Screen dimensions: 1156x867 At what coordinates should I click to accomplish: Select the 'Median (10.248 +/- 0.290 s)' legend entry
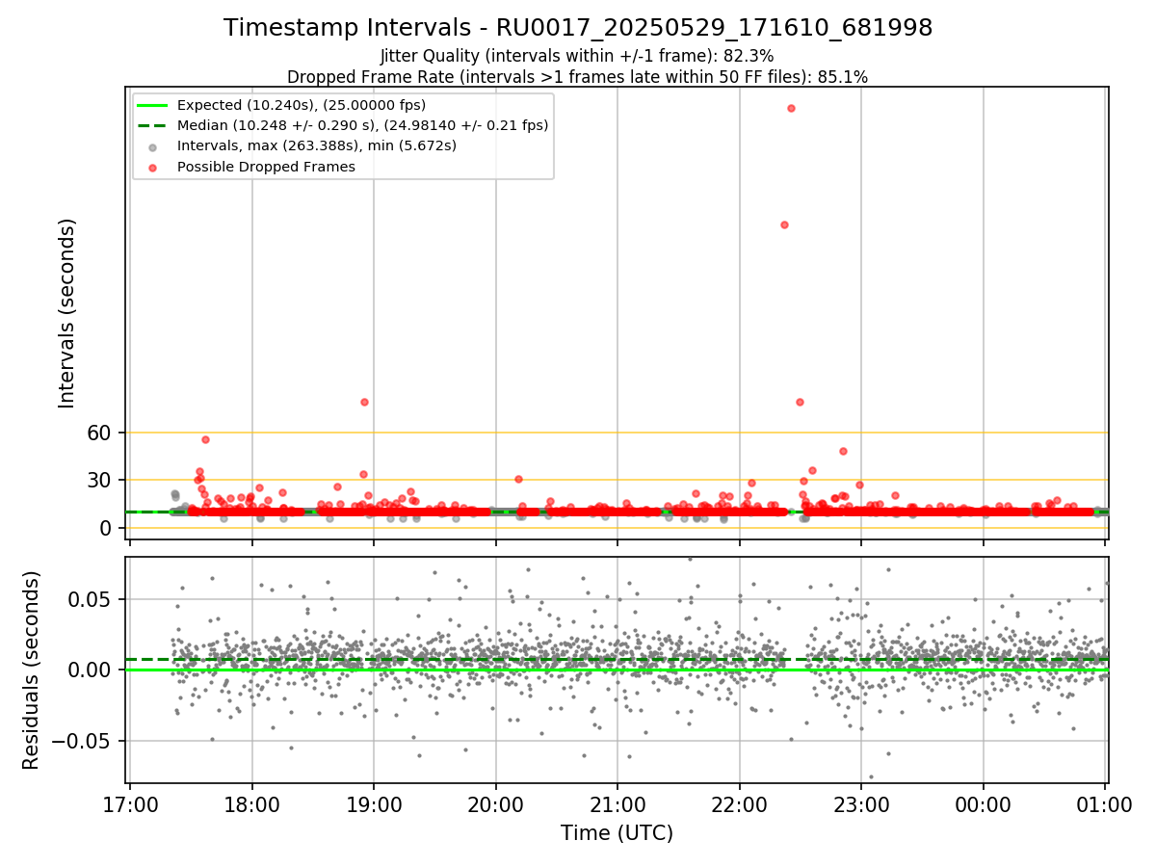pos(362,125)
